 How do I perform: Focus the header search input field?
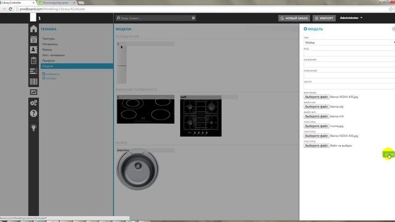(x=156, y=18)
